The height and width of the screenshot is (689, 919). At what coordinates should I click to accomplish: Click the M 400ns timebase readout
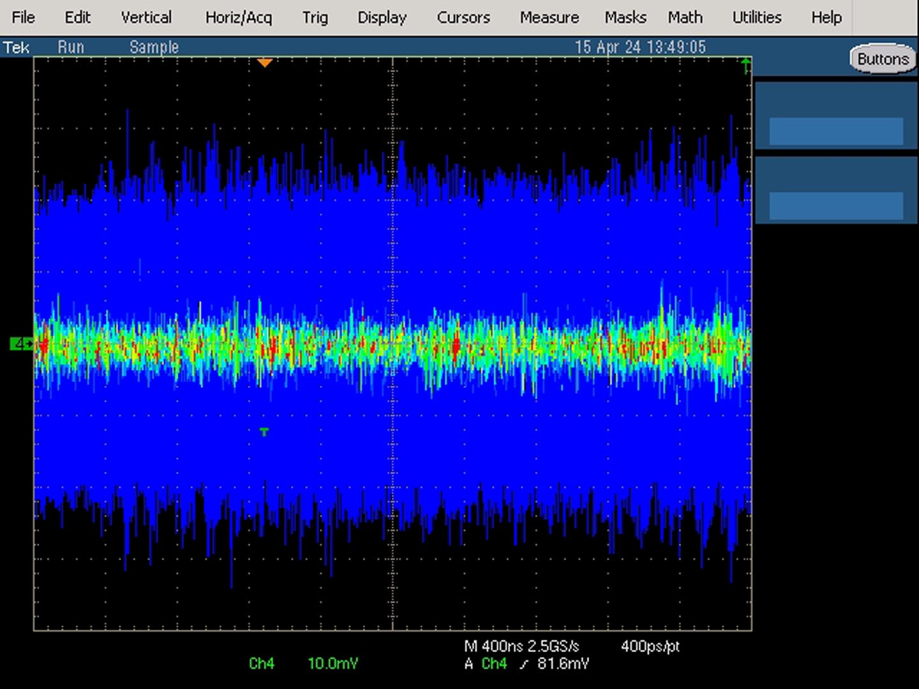coord(493,646)
